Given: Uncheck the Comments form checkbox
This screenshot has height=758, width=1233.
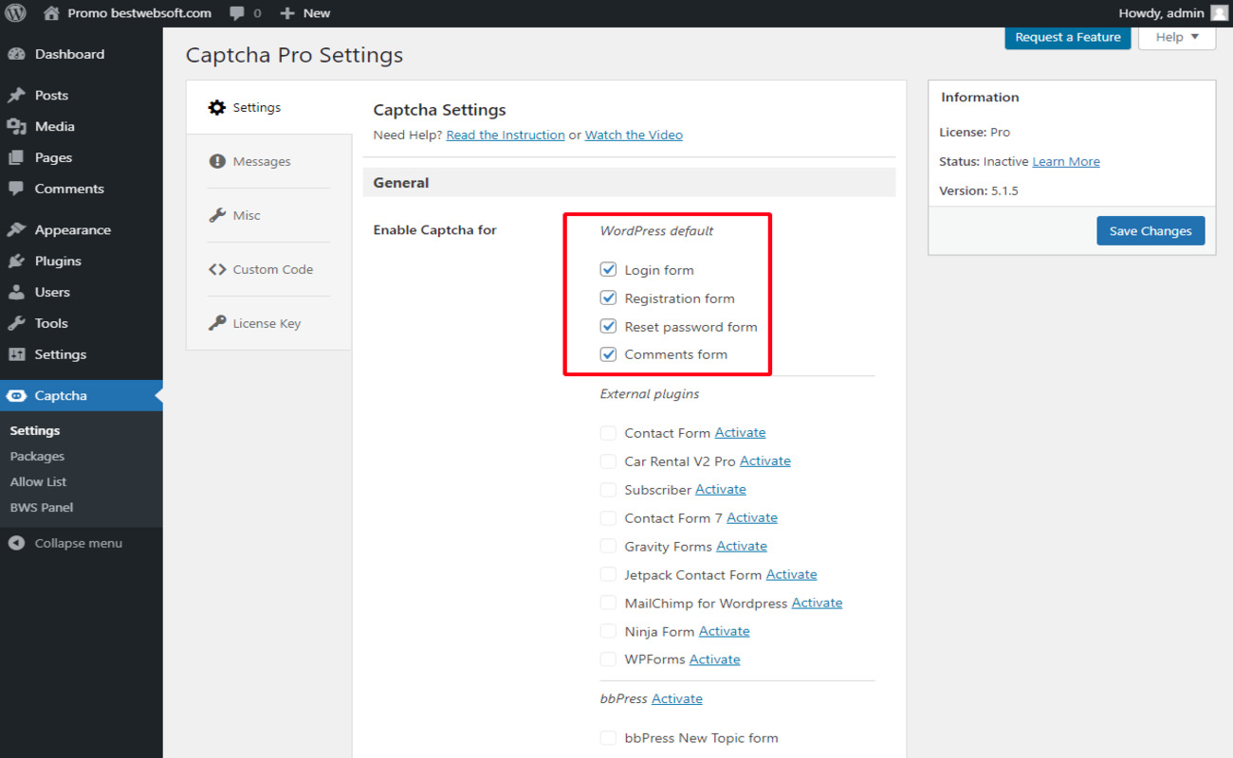Looking at the screenshot, I should (608, 354).
